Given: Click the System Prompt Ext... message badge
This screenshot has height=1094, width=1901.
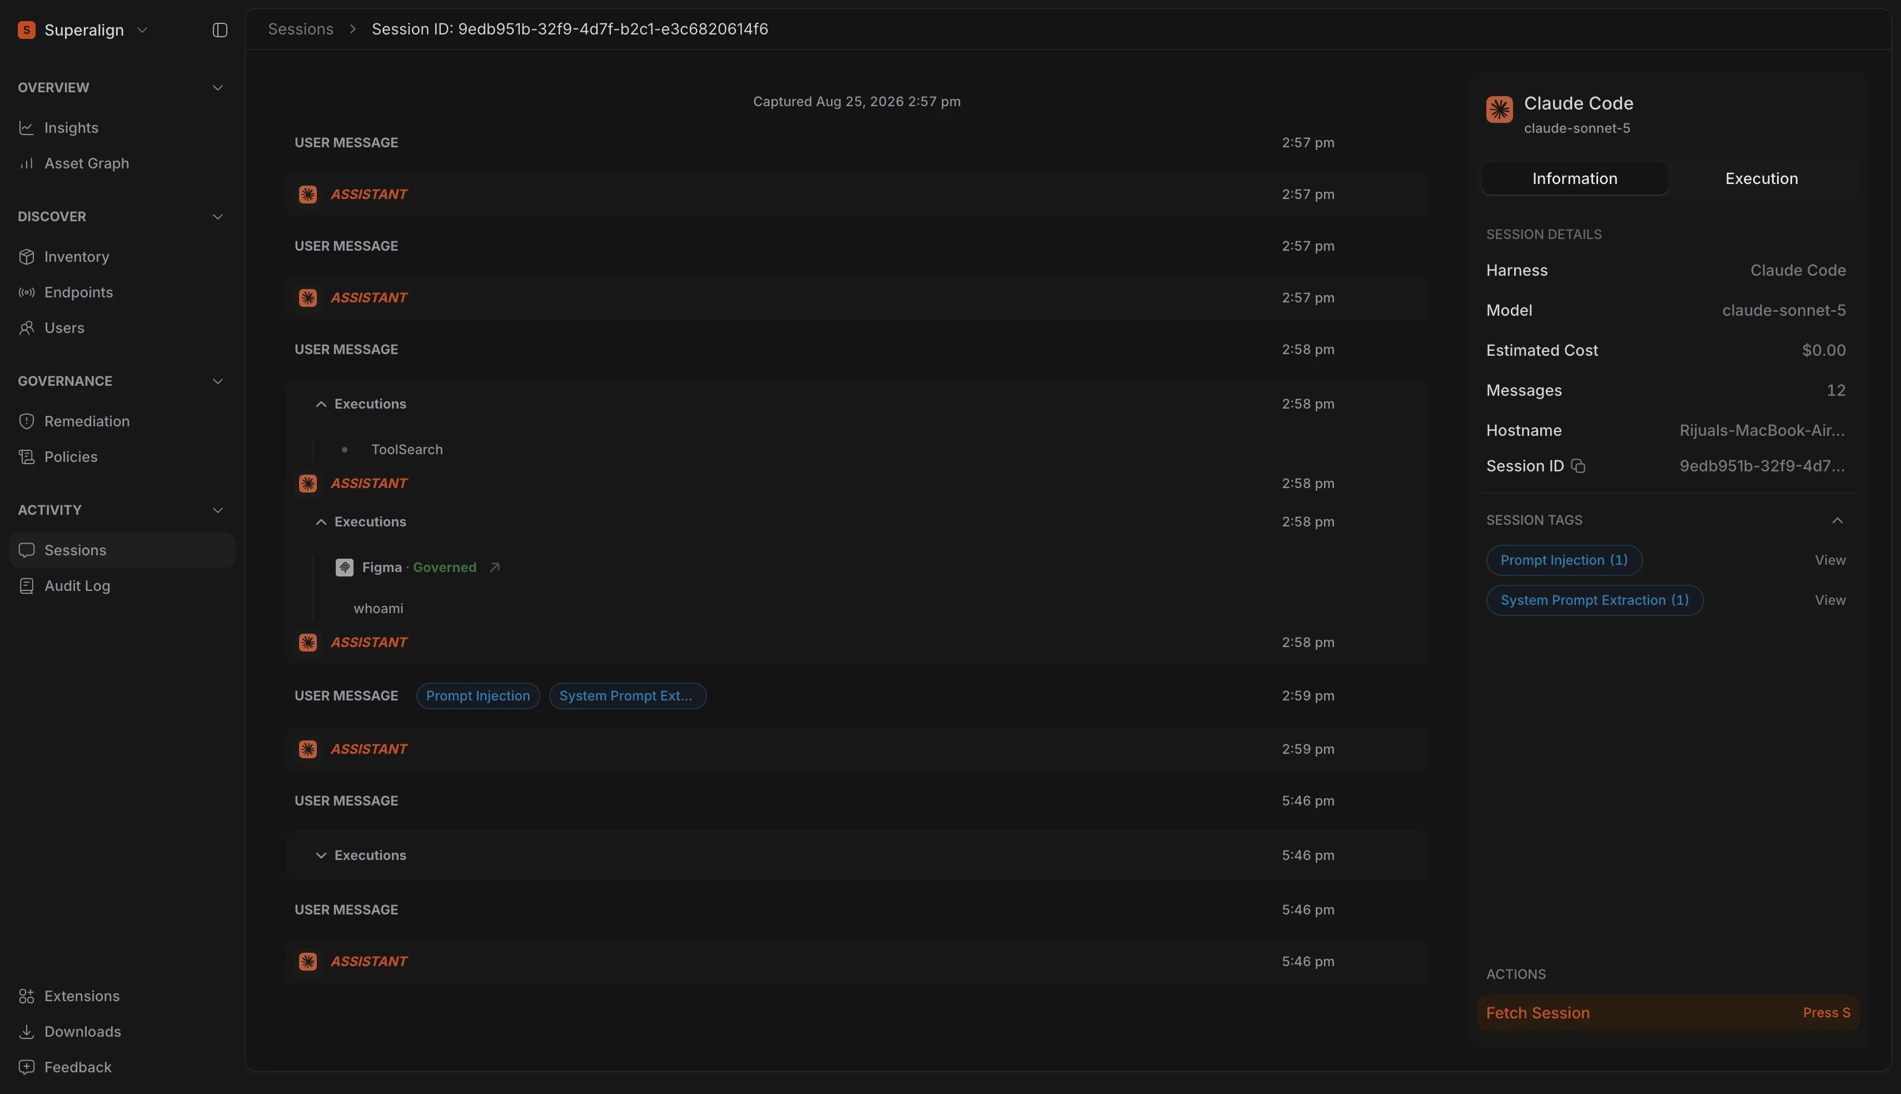Looking at the screenshot, I should pyautogui.click(x=627, y=696).
